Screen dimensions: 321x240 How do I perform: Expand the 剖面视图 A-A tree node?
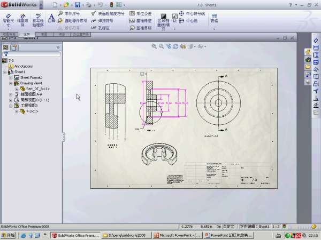coord(11,94)
